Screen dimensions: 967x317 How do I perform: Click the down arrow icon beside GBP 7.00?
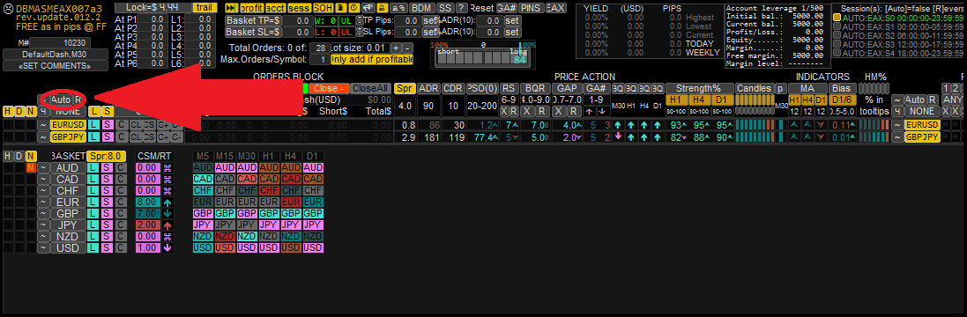click(167, 214)
